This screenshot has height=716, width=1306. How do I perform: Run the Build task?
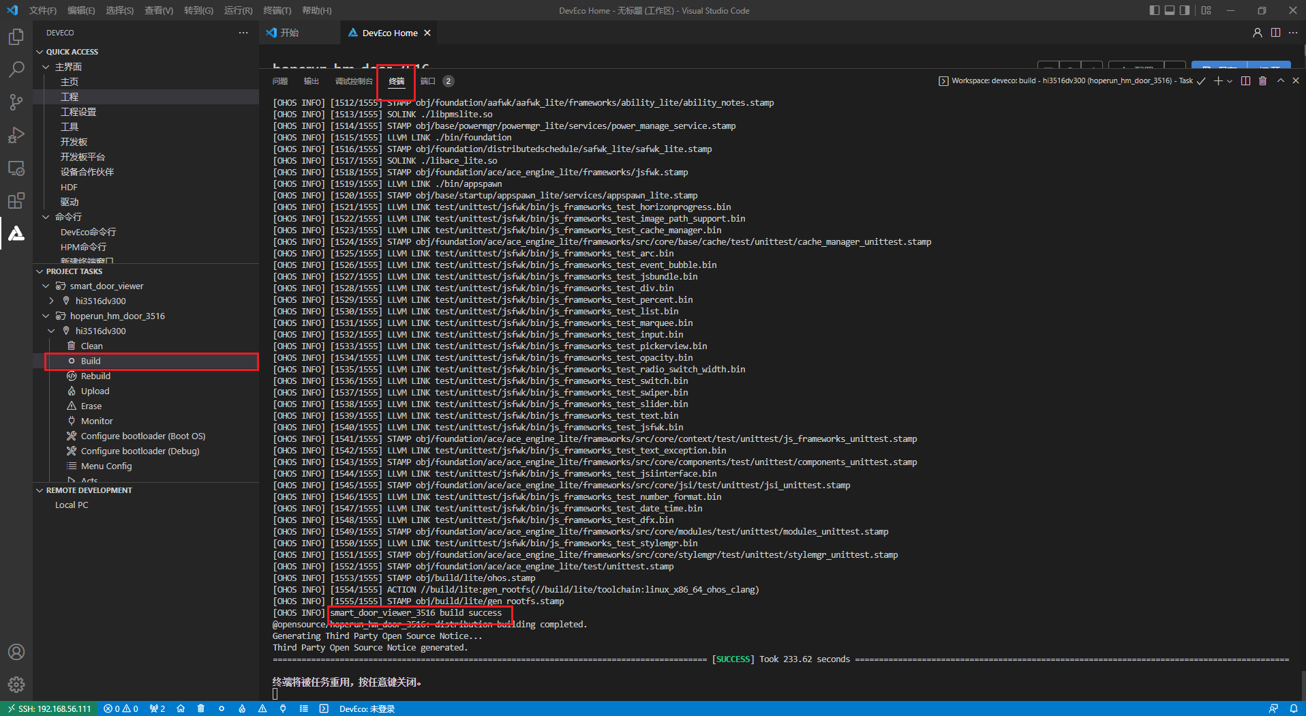[146, 361]
